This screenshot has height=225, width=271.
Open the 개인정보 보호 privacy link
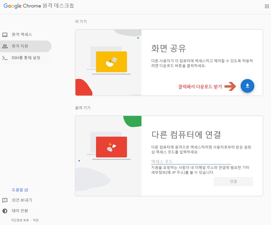coord(20,220)
